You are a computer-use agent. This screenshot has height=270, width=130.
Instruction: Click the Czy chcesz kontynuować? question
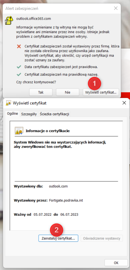click(36, 82)
